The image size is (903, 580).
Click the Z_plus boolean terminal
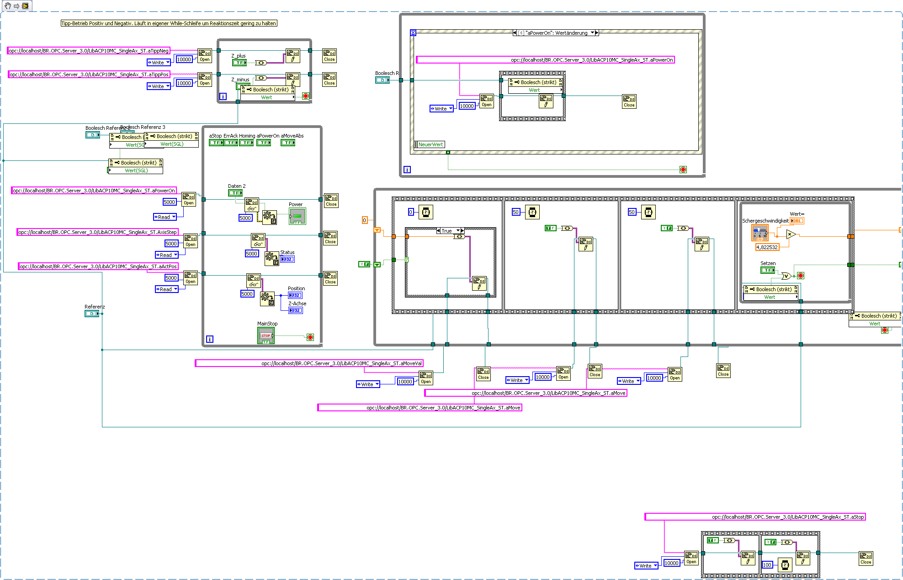point(239,63)
